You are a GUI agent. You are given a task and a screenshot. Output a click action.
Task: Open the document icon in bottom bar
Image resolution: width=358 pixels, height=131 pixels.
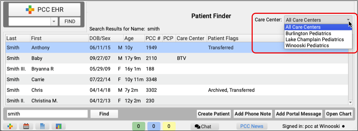[42, 126]
